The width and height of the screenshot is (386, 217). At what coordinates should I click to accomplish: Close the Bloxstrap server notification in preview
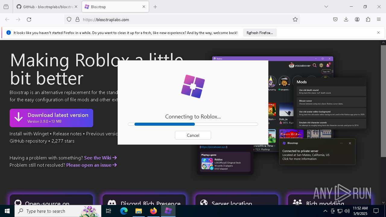coord(350,143)
